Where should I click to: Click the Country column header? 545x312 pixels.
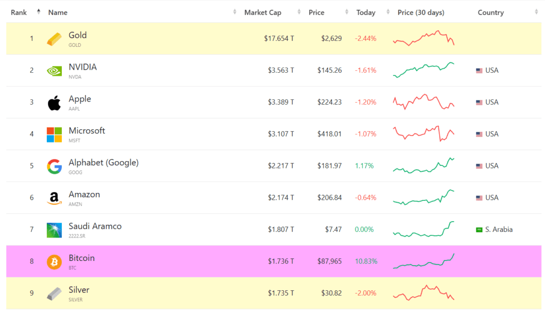pos(491,13)
